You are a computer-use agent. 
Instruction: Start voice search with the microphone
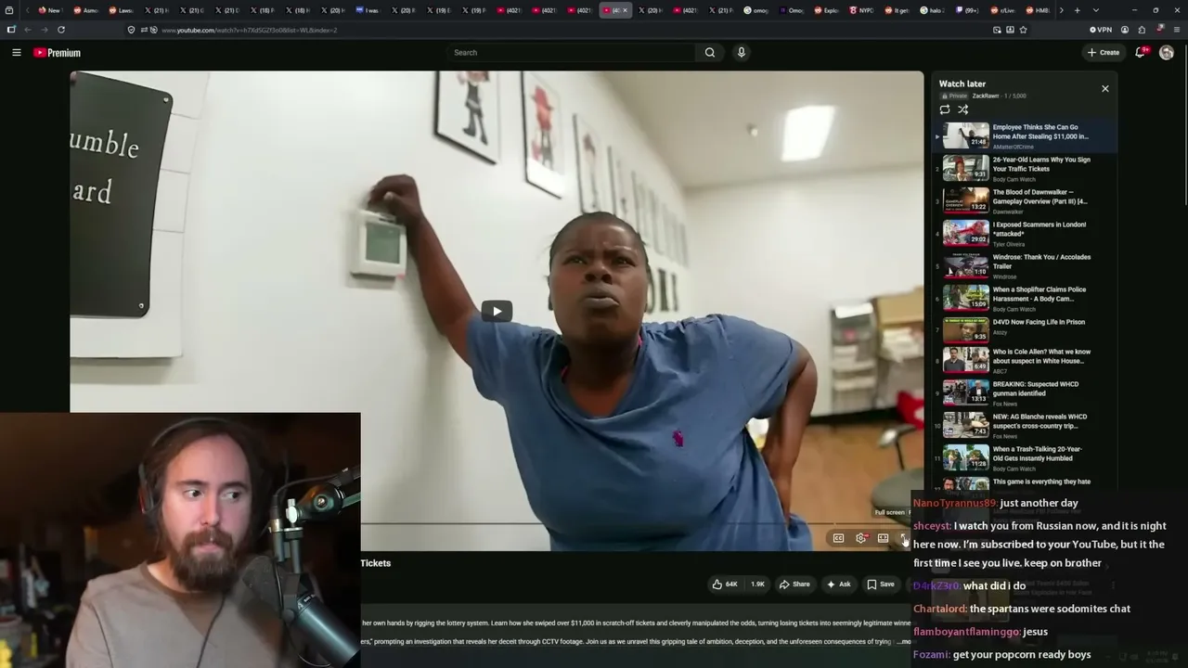(741, 53)
